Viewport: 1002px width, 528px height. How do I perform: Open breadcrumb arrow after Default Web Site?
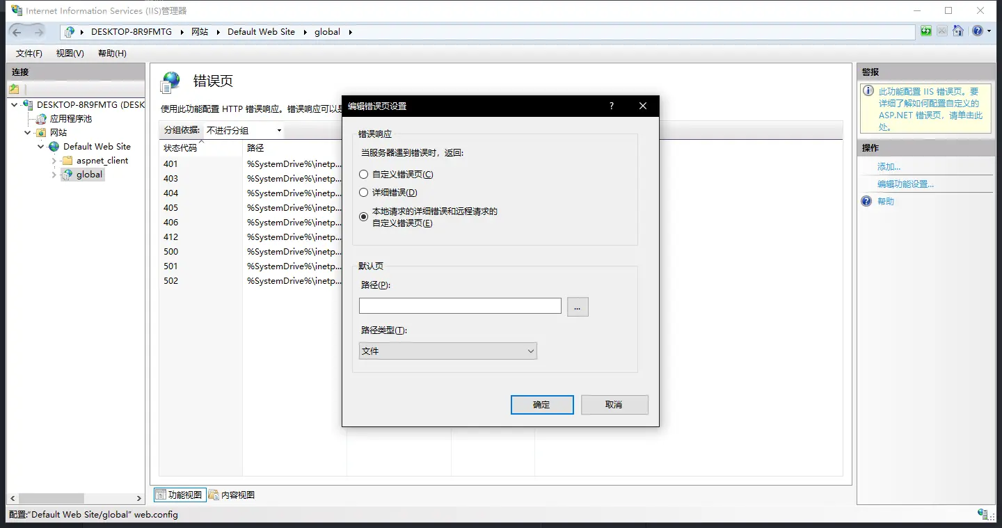305,32
